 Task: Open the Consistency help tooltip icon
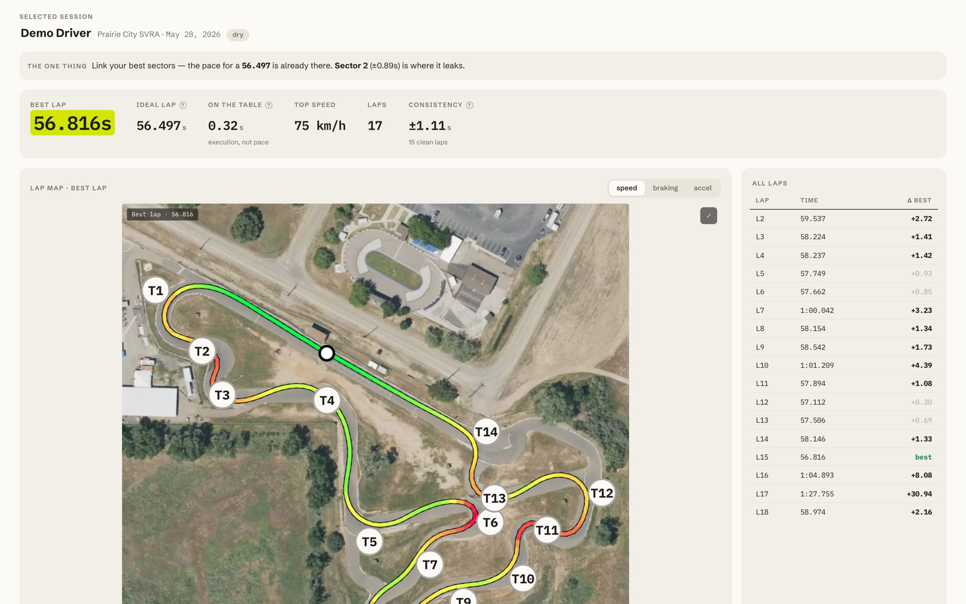point(470,105)
